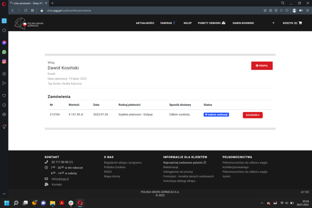Open the Windows Start menu
This screenshot has height=208, width=312.
pos(7,203)
